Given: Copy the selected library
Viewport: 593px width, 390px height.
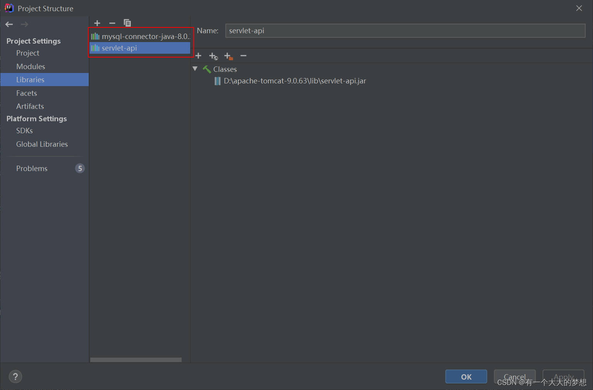Looking at the screenshot, I should pos(127,23).
